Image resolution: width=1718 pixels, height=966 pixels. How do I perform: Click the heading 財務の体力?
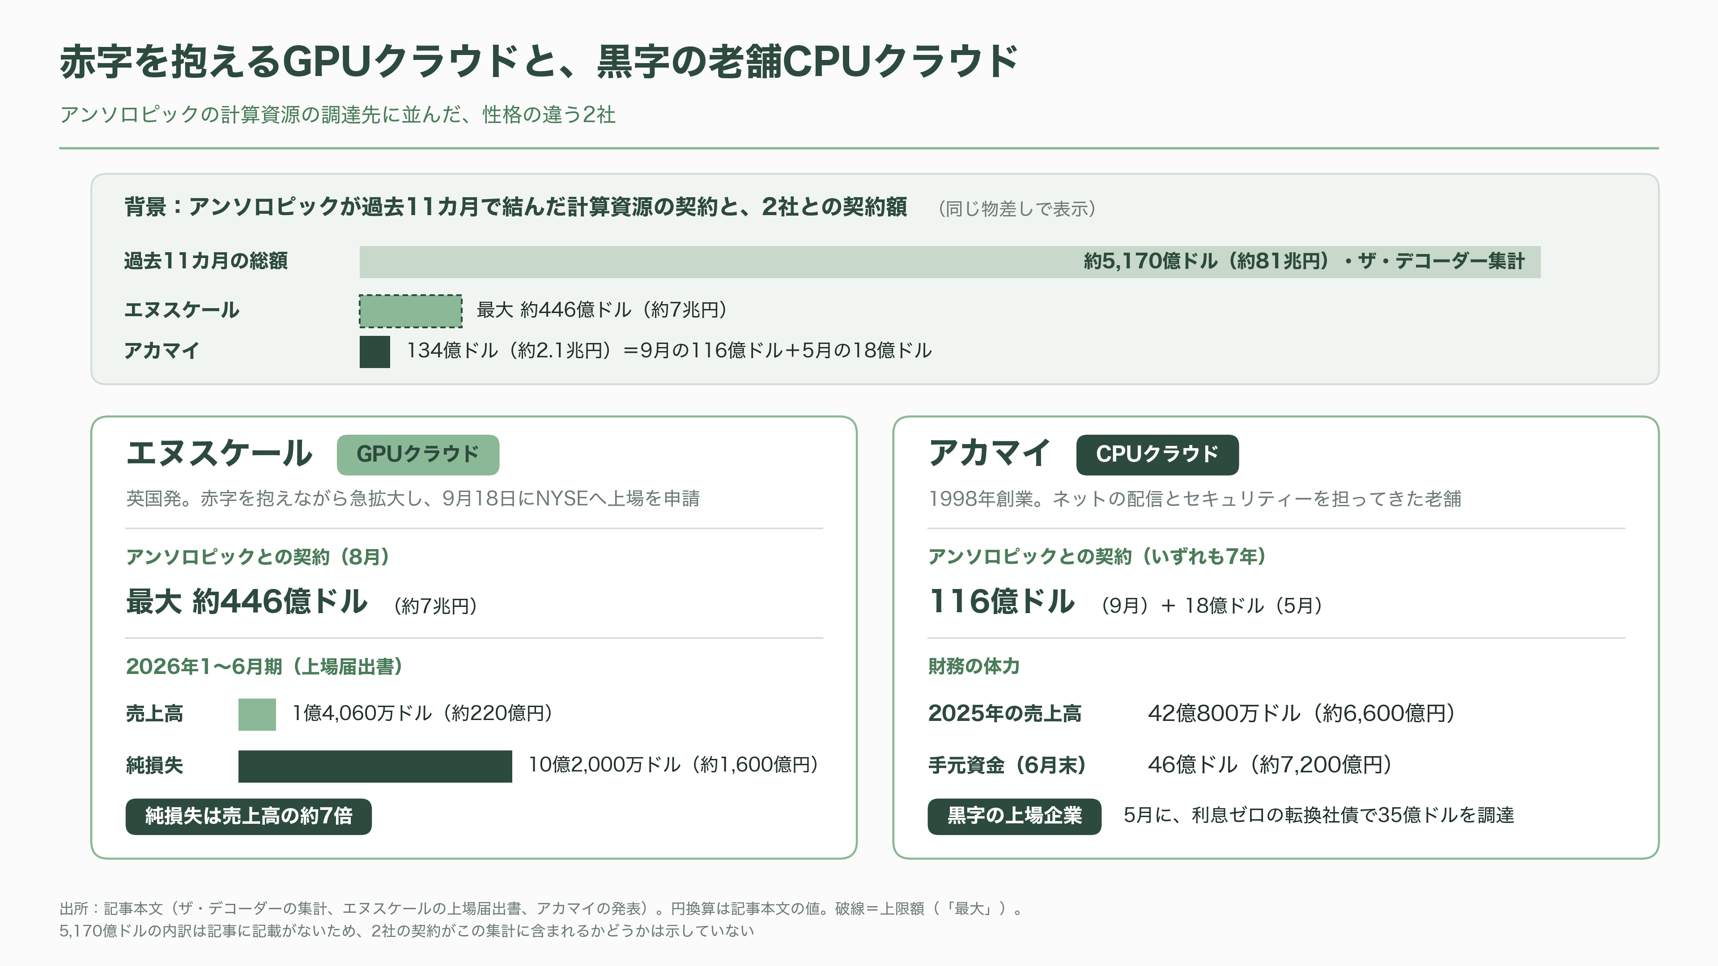(974, 666)
